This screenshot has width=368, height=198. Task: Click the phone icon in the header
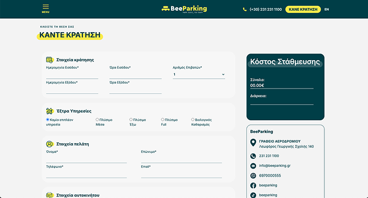click(245, 10)
